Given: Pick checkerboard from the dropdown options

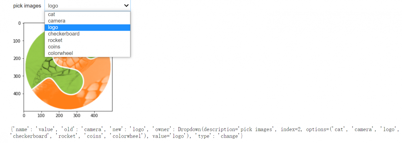Looking at the screenshot, I should pos(87,34).
